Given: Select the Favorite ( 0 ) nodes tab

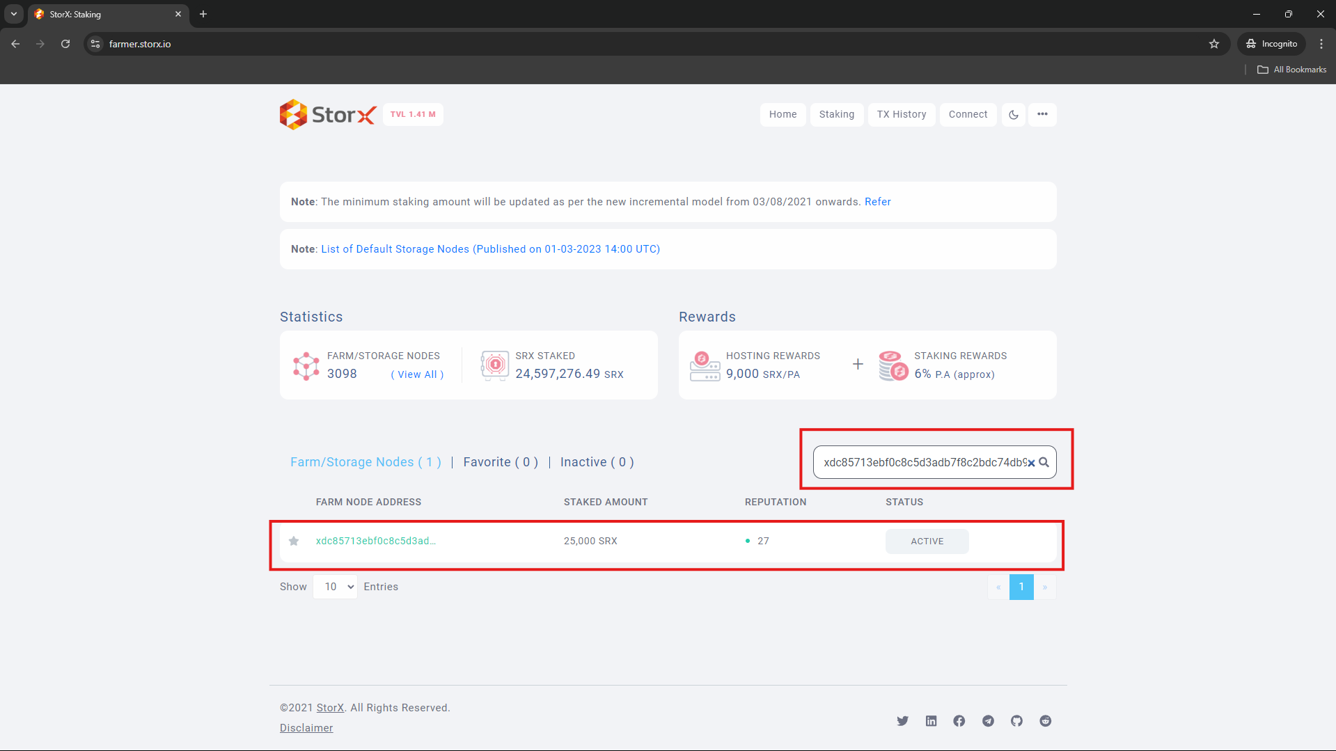Looking at the screenshot, I should point(500,461).
